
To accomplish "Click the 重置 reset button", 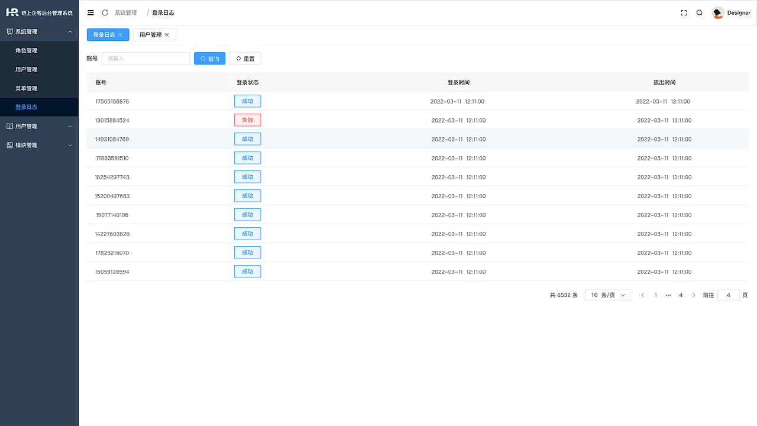I will [245, 59].
